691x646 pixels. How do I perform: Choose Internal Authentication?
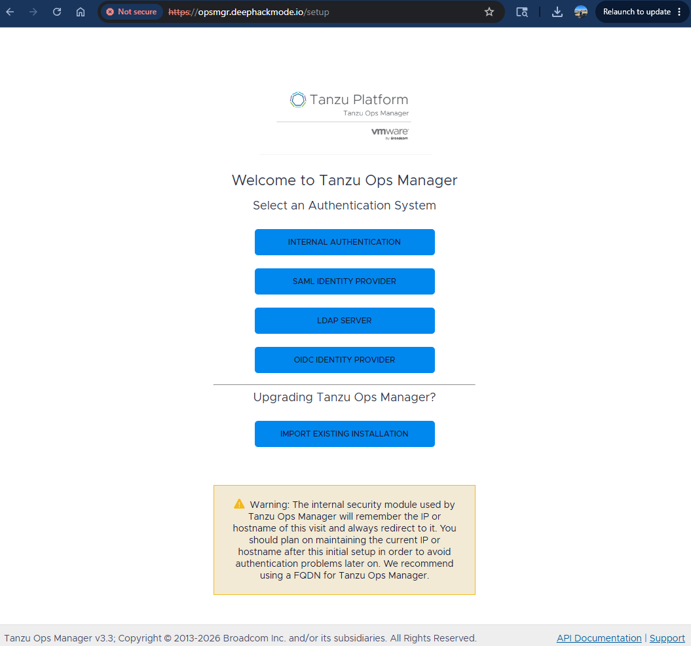coord(345,242)
